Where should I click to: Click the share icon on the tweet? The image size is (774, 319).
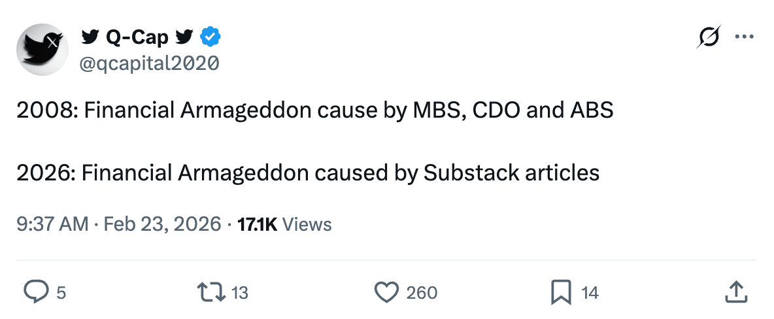(x=735, y=292)
